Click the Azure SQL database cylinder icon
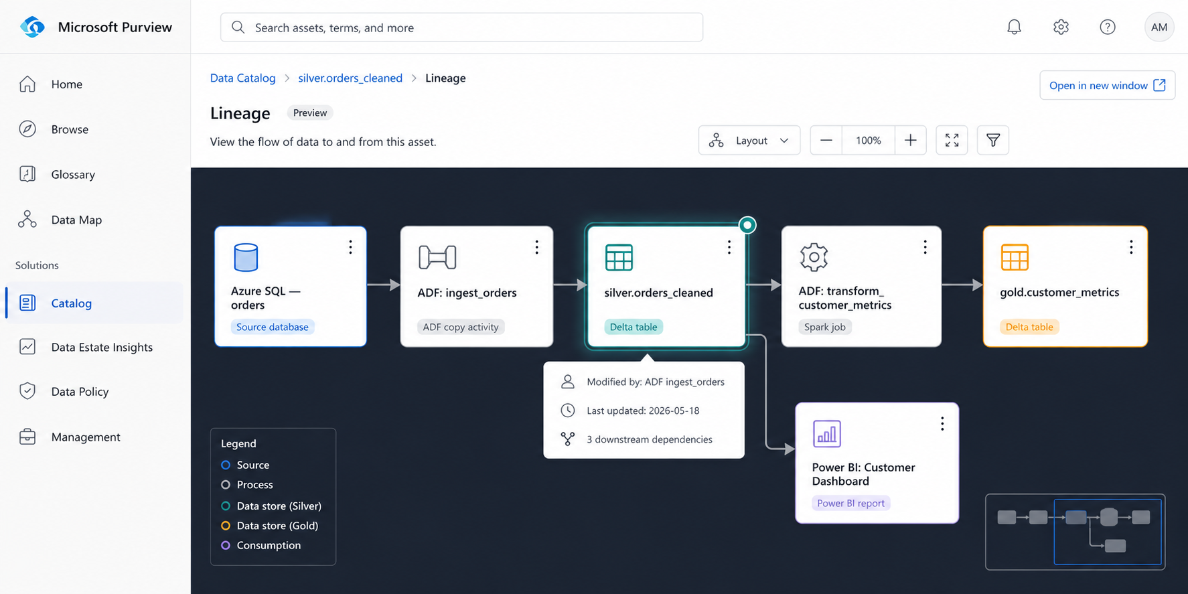The width and height of the screenshot is (1188, 594). click(x=246, y=257)
